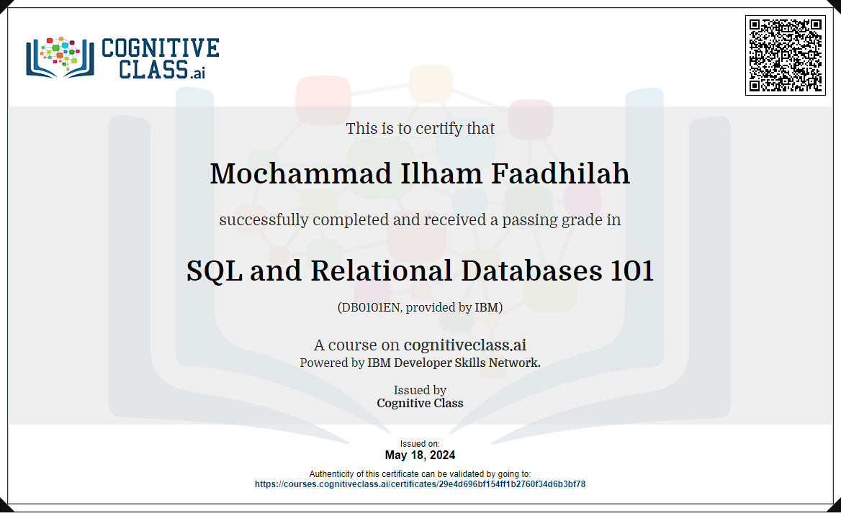841x513 pixels.
Task: Open the certificate validation URL link
Action: click(420, 484)
